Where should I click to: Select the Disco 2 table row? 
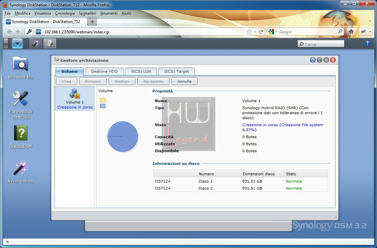241,188
